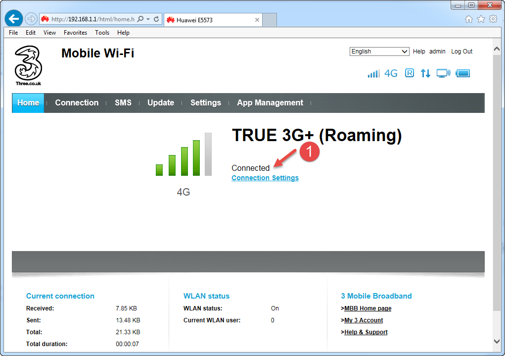505x356 pixels.
Task: Click the TRUE 3G+ (Roaming) heading
Action: [x=317, y=136]
